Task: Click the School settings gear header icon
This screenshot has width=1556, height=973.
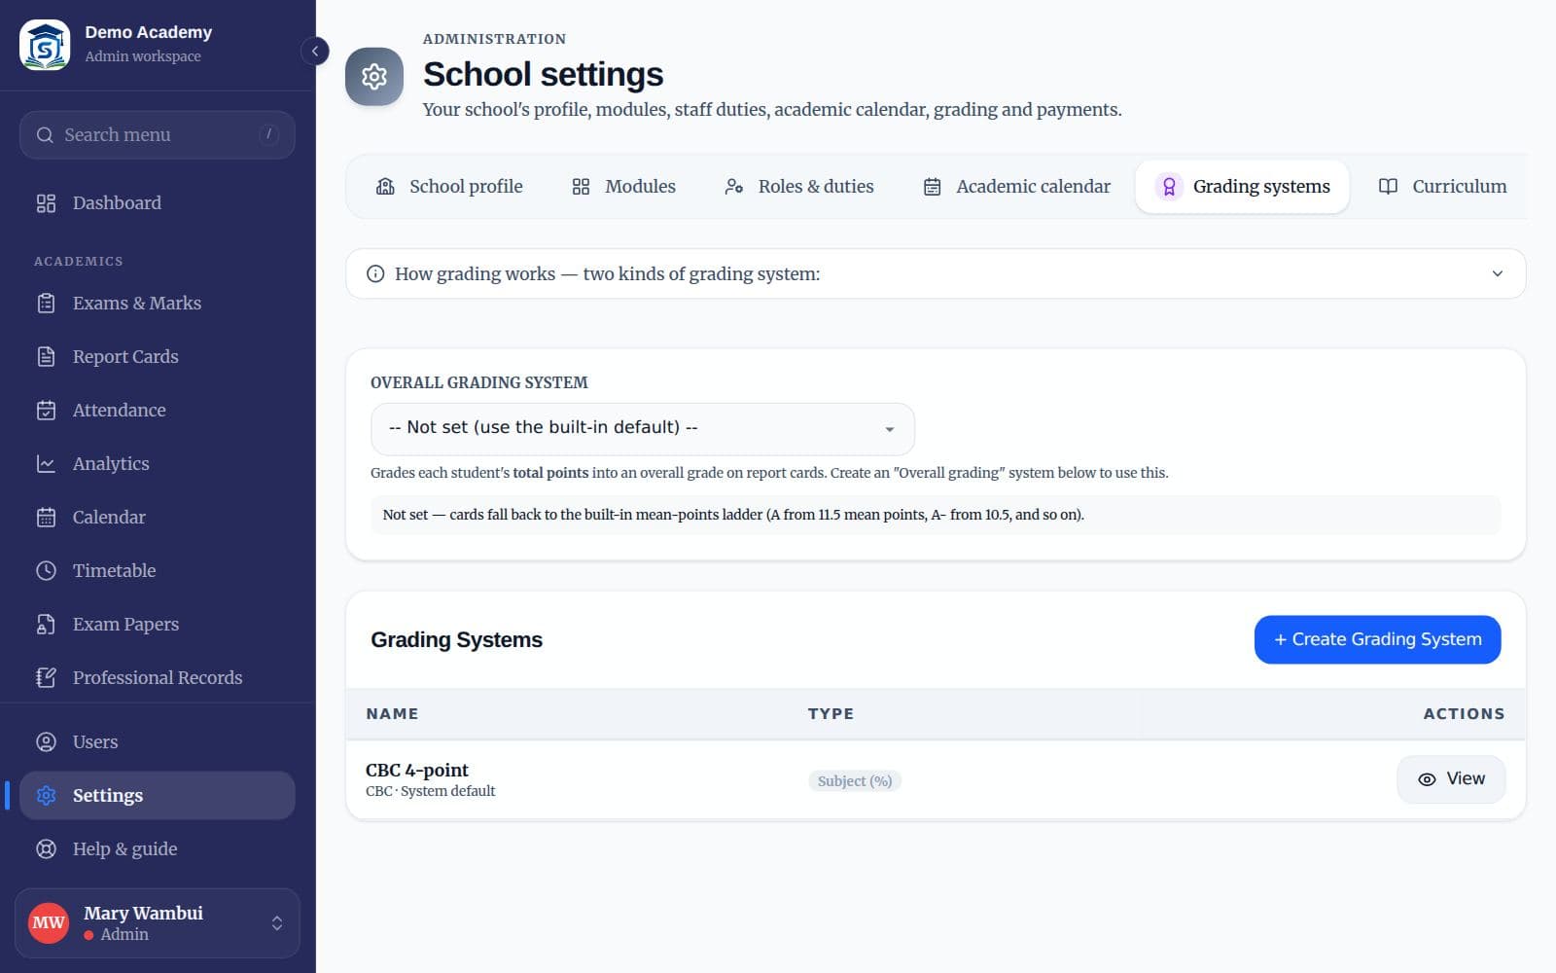Action: 374,76
